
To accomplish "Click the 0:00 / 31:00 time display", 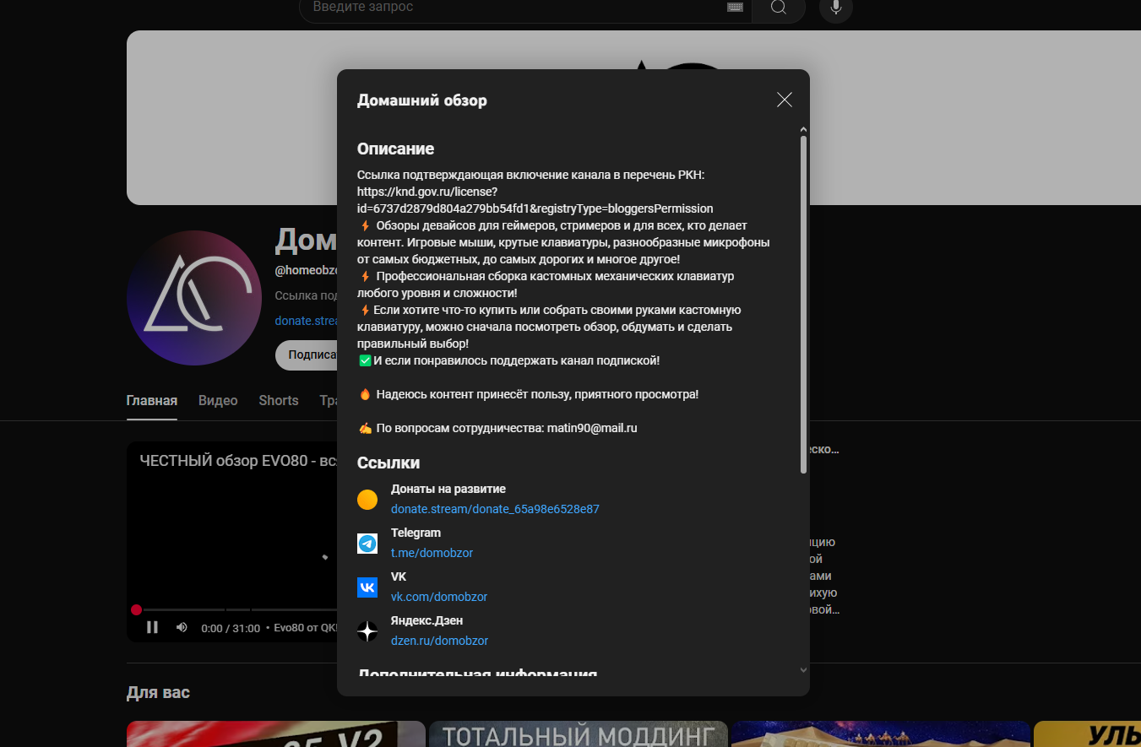I will point(231,628).
